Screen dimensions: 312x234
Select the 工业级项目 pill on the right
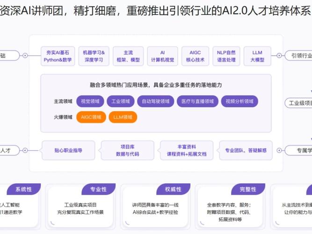(x=298, y=103)
